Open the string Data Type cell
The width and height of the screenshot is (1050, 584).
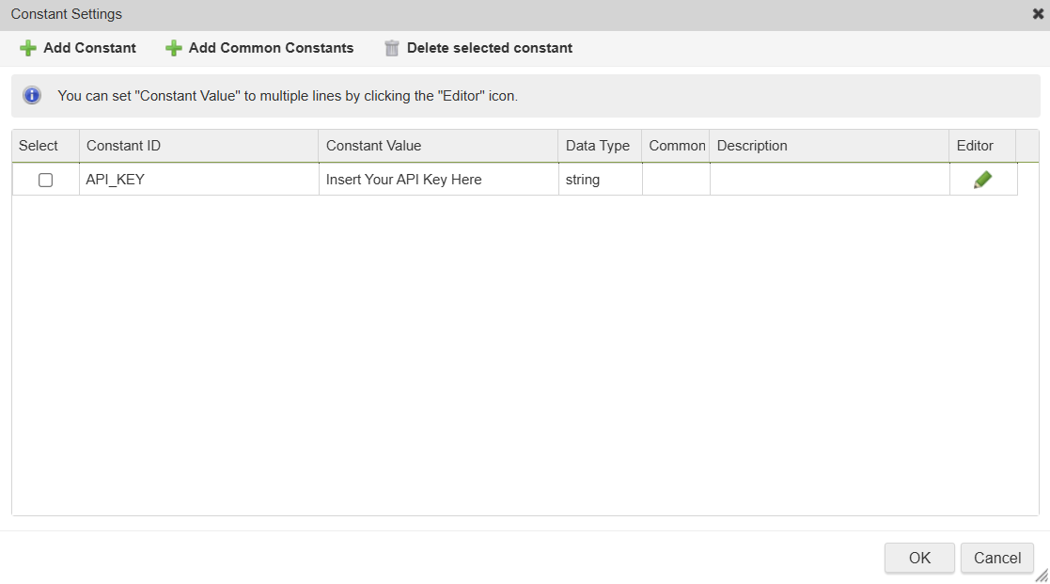tap(600, 180)
